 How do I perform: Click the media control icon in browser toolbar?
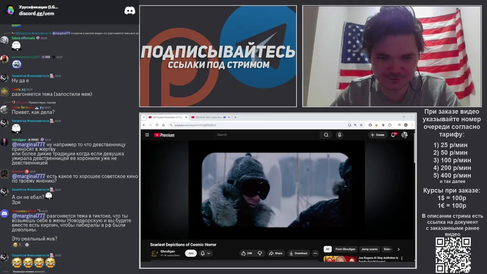click(x=399, y=125)
